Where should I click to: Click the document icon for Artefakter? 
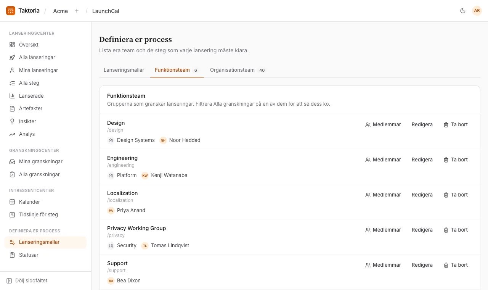coord(12,109)
